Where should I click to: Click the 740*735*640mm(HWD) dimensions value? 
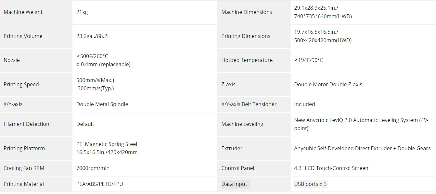point(323,17)
